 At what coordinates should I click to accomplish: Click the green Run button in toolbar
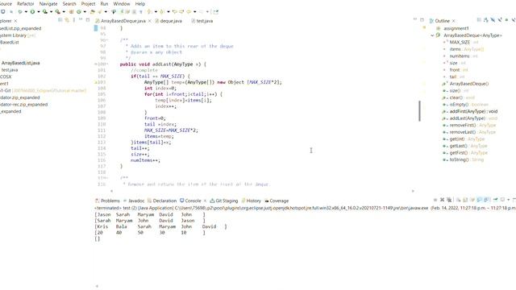[32, 12]
